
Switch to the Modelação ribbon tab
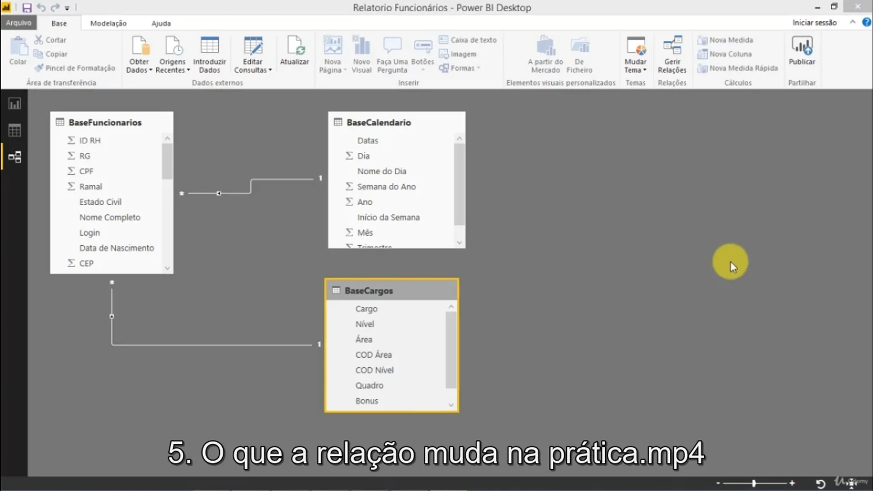(108, 23)
